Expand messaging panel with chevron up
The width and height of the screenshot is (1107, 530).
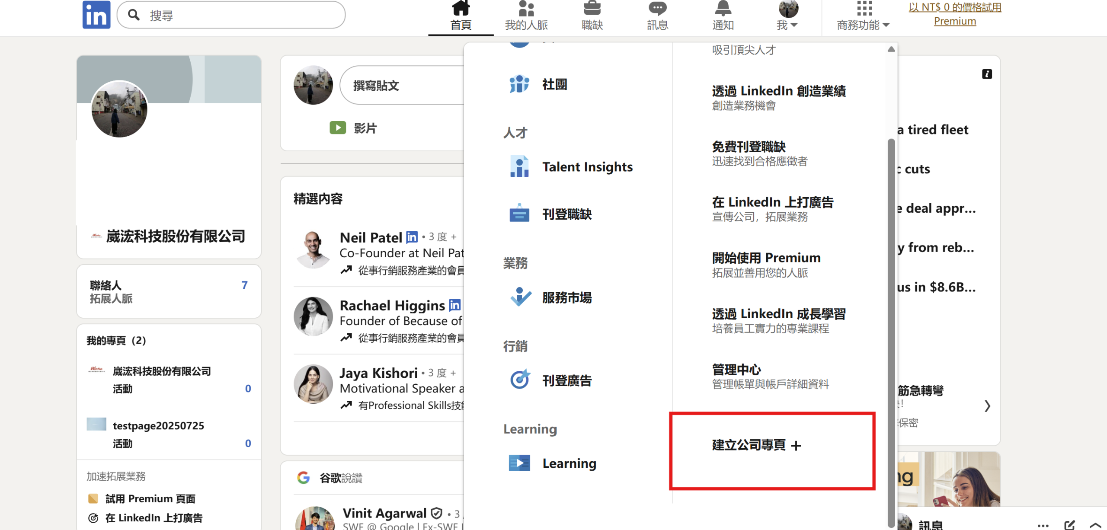point(1095,525)
